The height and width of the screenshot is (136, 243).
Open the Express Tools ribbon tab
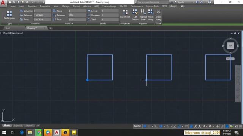tap(152, 6)
